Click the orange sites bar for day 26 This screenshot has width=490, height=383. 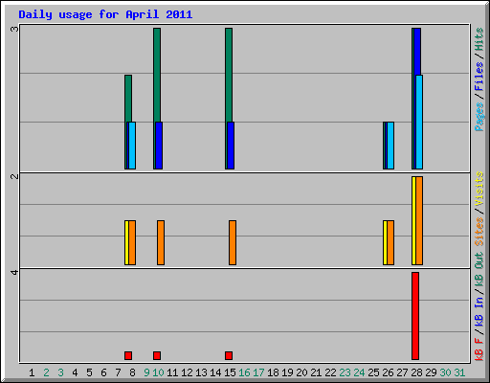[390, 242]
